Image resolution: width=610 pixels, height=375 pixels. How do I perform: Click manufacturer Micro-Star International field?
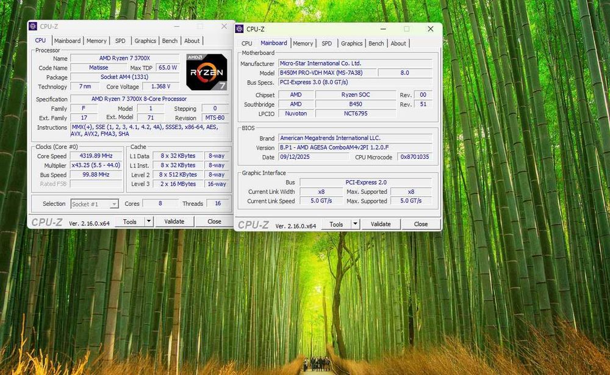point(355,63)
